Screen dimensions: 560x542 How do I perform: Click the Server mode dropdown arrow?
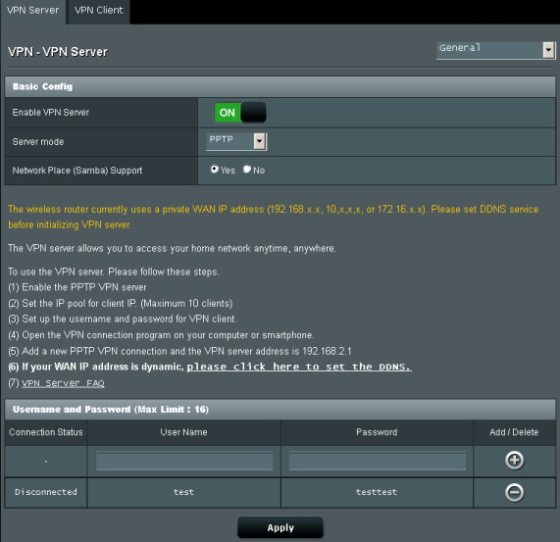point(260,142)
